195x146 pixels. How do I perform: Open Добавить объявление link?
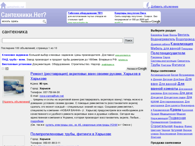click(164, 7)
